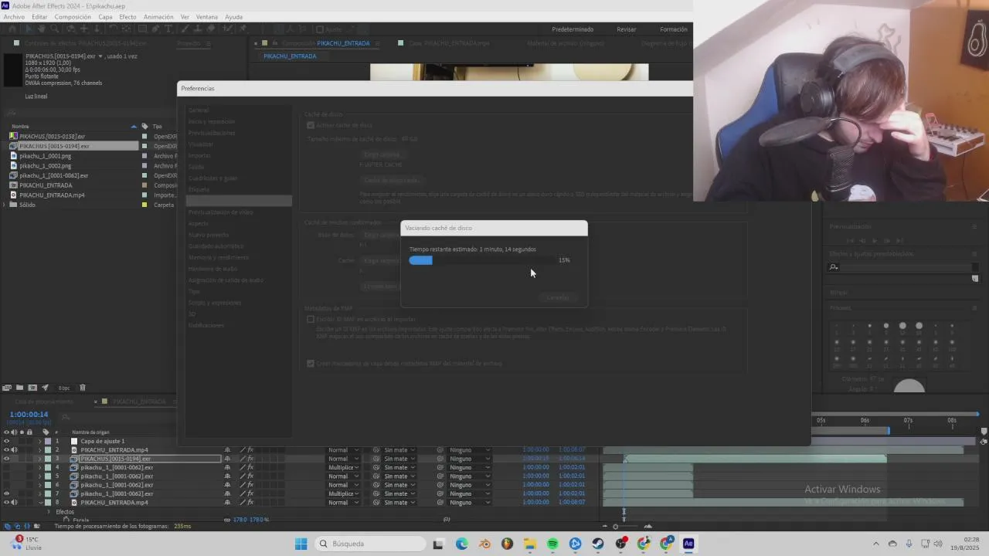
Task: Mute audio of layer 2 PIKACHU_ENTRADA.mp4
Action: [x=14, y=449]
